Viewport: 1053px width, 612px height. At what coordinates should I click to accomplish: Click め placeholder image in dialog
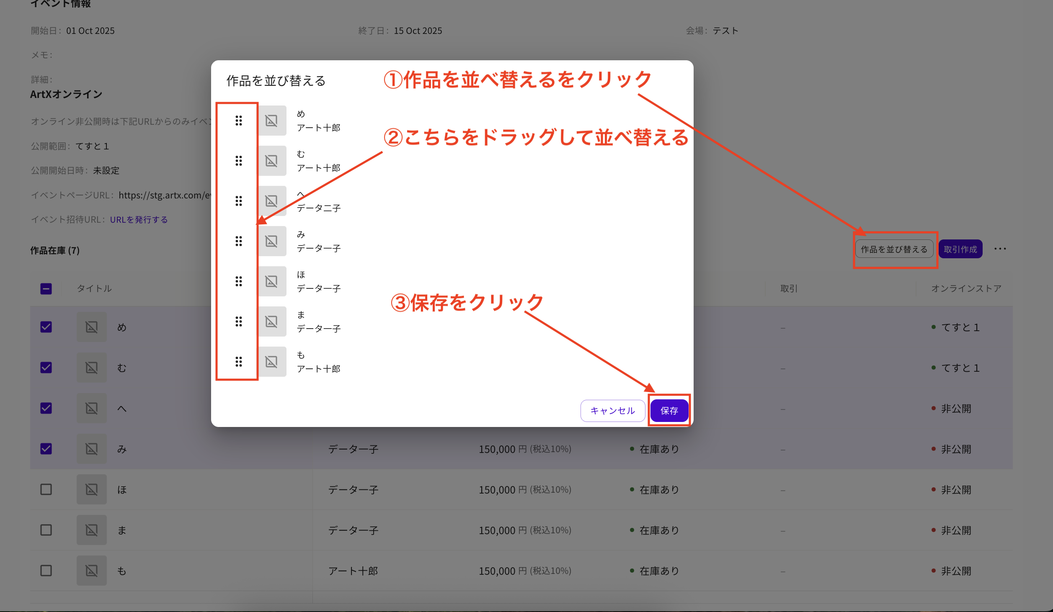[x=271, y=121]
